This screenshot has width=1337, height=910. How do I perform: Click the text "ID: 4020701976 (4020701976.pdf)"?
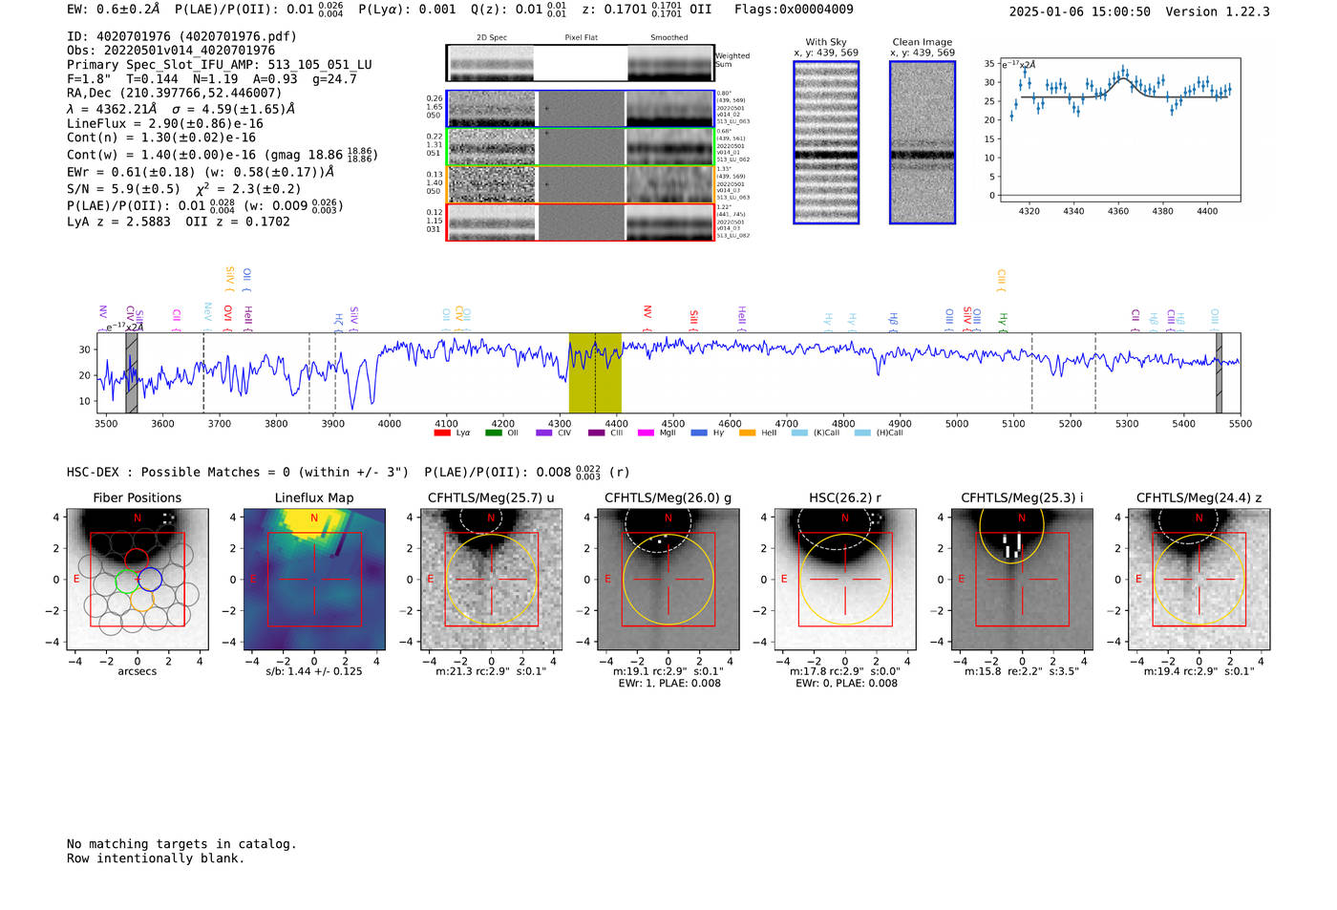tap(181, 36)
